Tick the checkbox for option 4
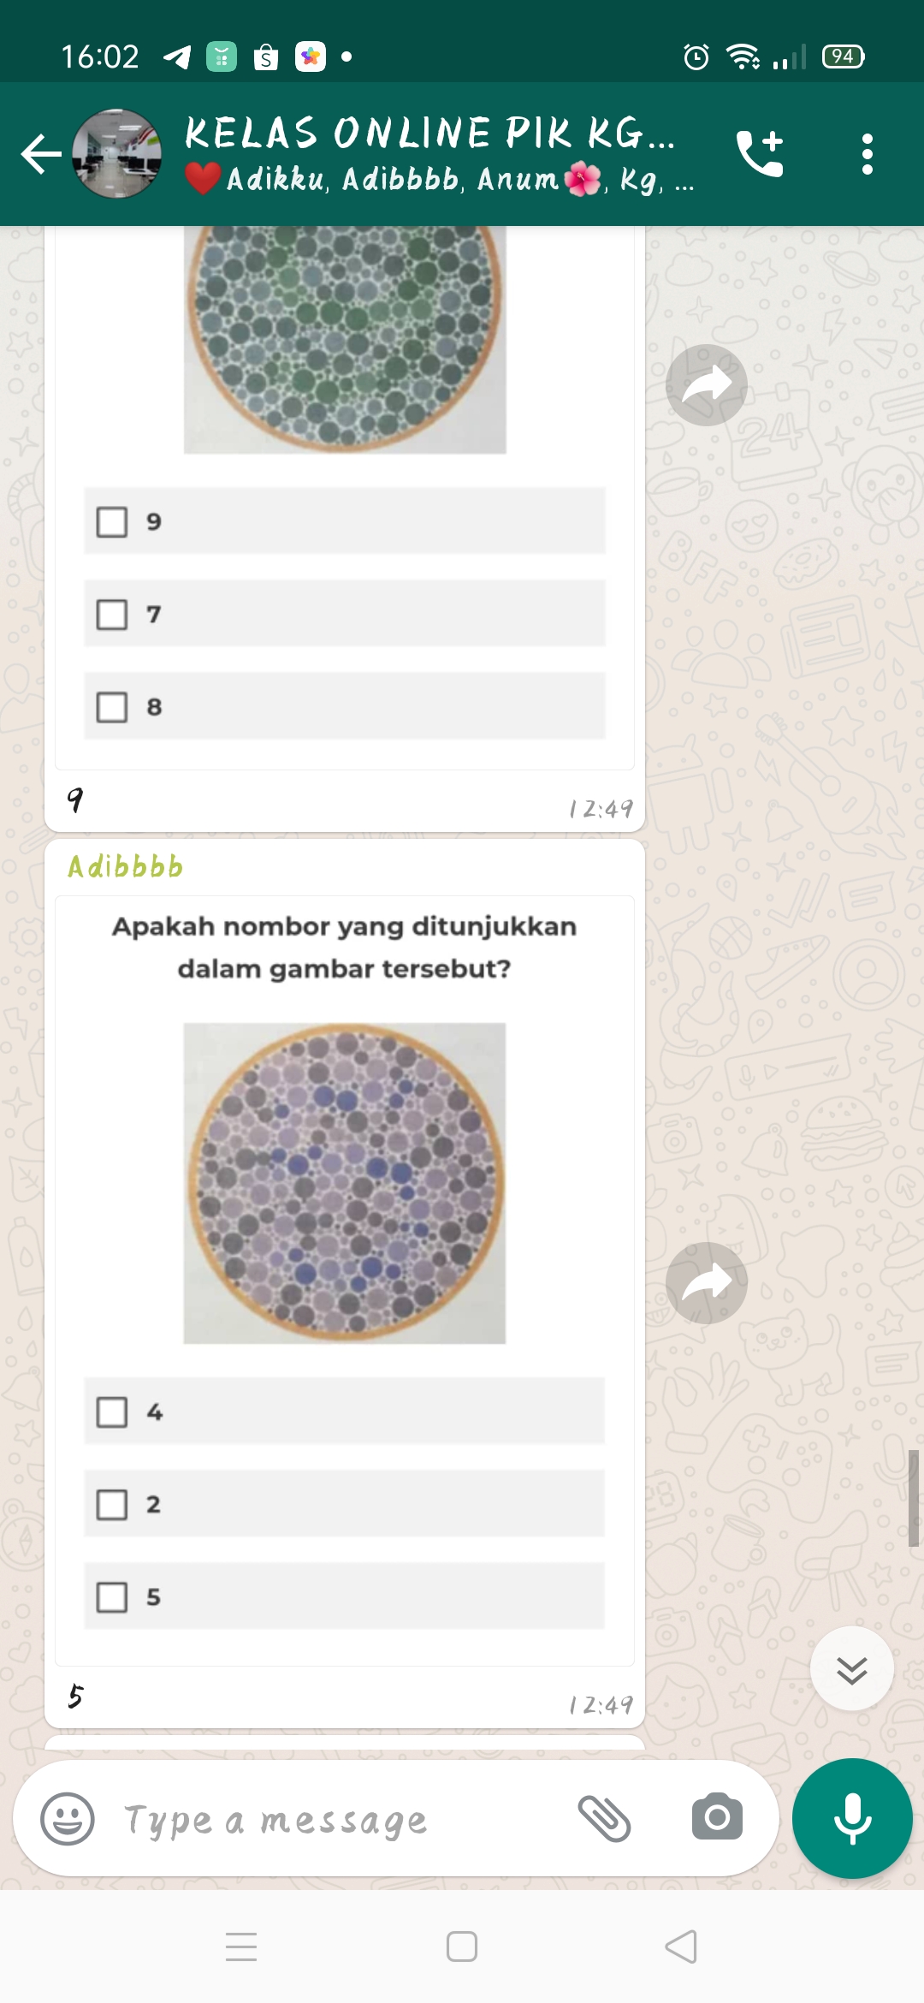The width and height of the screenshot is (924, 2003). click(112, 1412)
